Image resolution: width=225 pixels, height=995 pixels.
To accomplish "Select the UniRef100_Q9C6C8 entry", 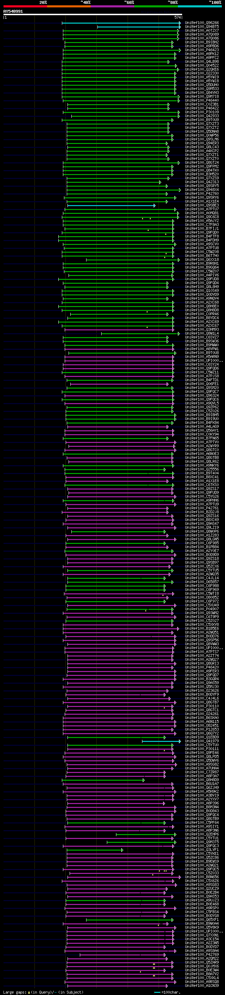I will [x=202, y=217].
